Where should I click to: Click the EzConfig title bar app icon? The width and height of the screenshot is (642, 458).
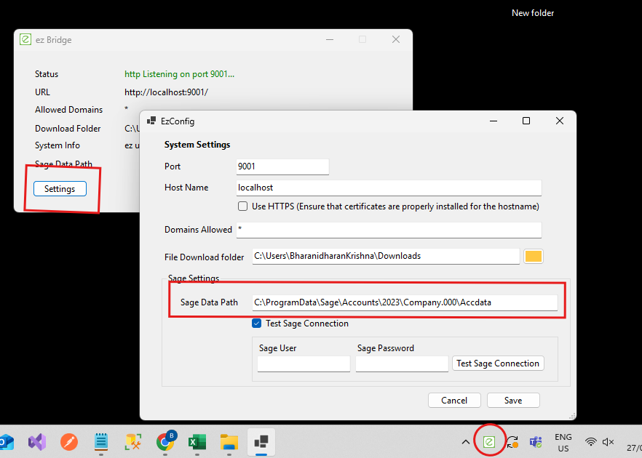(151, 121)
